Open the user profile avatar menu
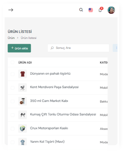 (x=111, y=10)
